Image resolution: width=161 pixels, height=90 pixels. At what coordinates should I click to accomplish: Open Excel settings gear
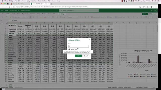pos(152,10)
